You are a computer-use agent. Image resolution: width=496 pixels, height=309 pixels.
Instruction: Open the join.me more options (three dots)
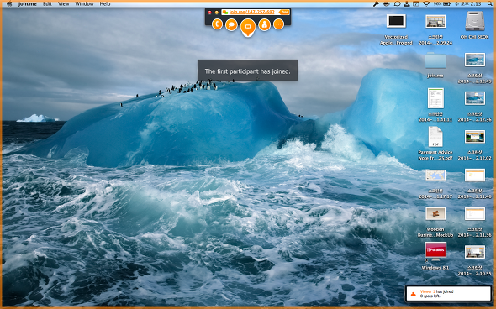[278, 24]
